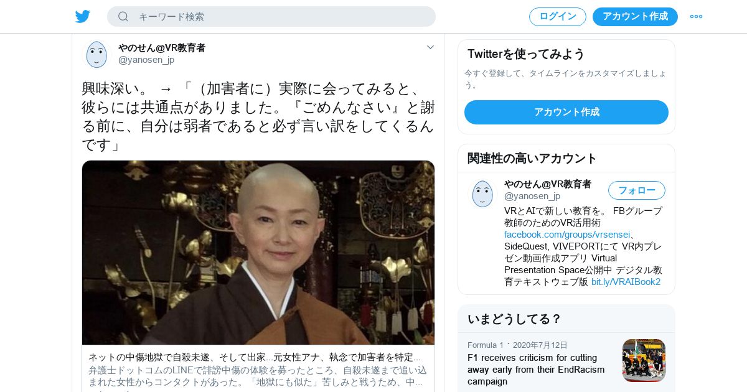Open the tweet's @yanosen_jp handle
Screen dimensions: 747x392
click(x=146, y=60)
